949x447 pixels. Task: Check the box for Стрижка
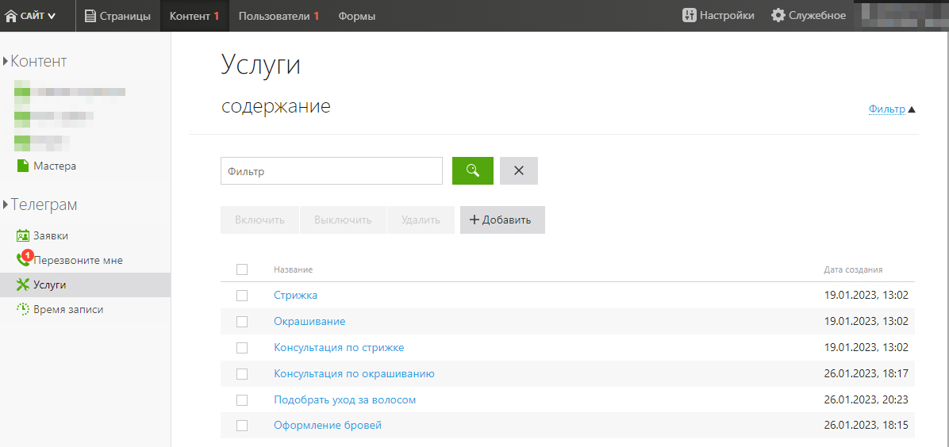click(242, 295)
